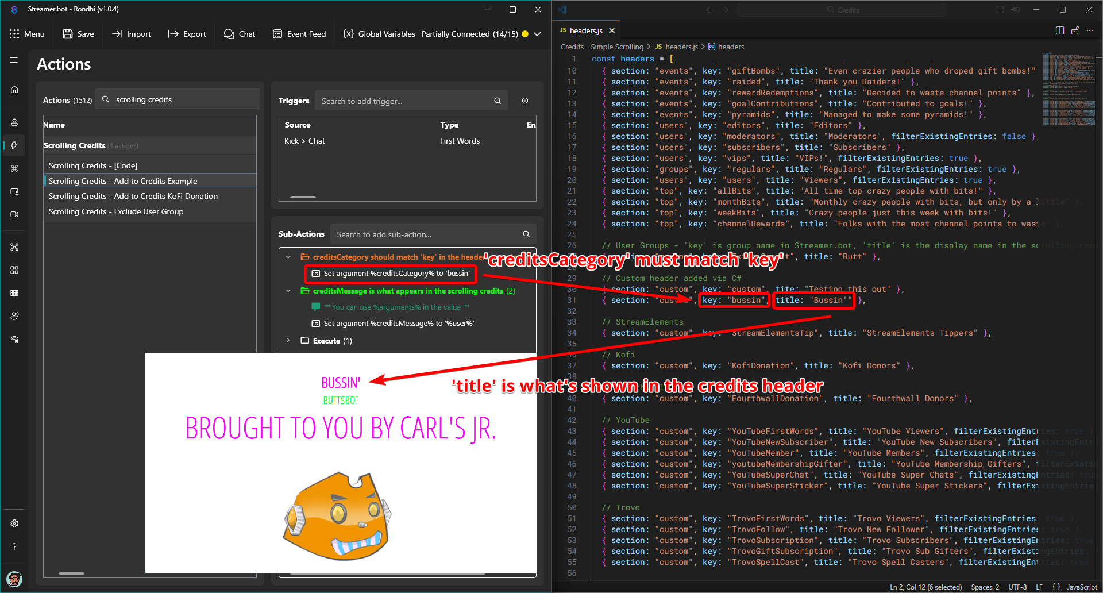
Task: Open VS Code editor More Actions ellipsis
Action: (x=1091, y=30)
